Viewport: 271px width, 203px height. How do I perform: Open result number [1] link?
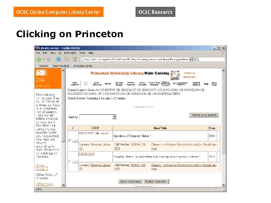(x=75, y=141)
